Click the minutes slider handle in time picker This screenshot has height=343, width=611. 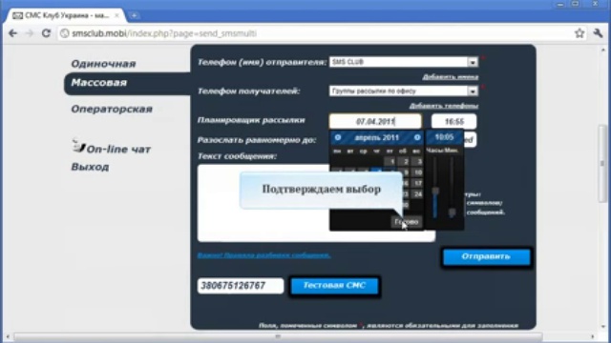click(452, 212)
